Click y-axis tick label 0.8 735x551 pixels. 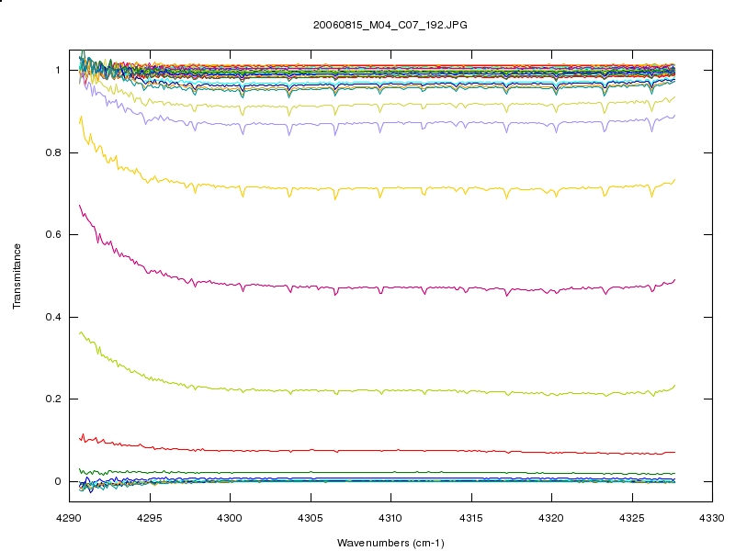click(53, 152)
